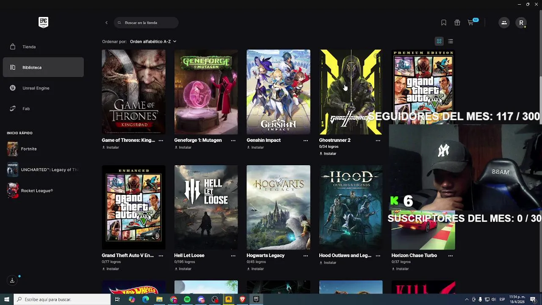This screenshot has width=542, height=305.
Task: Go back using the left chevron arrow
Action: point(106,22)
